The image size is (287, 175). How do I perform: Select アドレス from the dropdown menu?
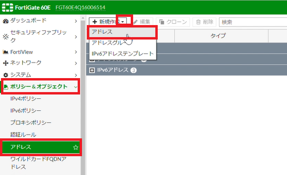(x=123, y=32)
